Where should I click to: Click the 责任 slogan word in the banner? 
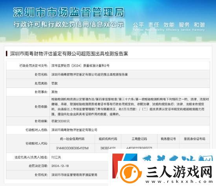click(154, 25)
